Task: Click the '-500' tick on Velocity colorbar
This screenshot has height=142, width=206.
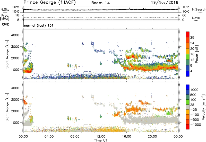Action: pos(195,119)
